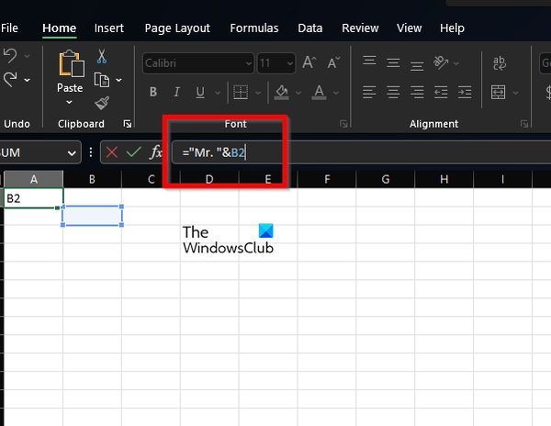This screenshot has height=426, width=551.
Task: Expand the Orientation dropdown arrow
Action: coord(456,63)
